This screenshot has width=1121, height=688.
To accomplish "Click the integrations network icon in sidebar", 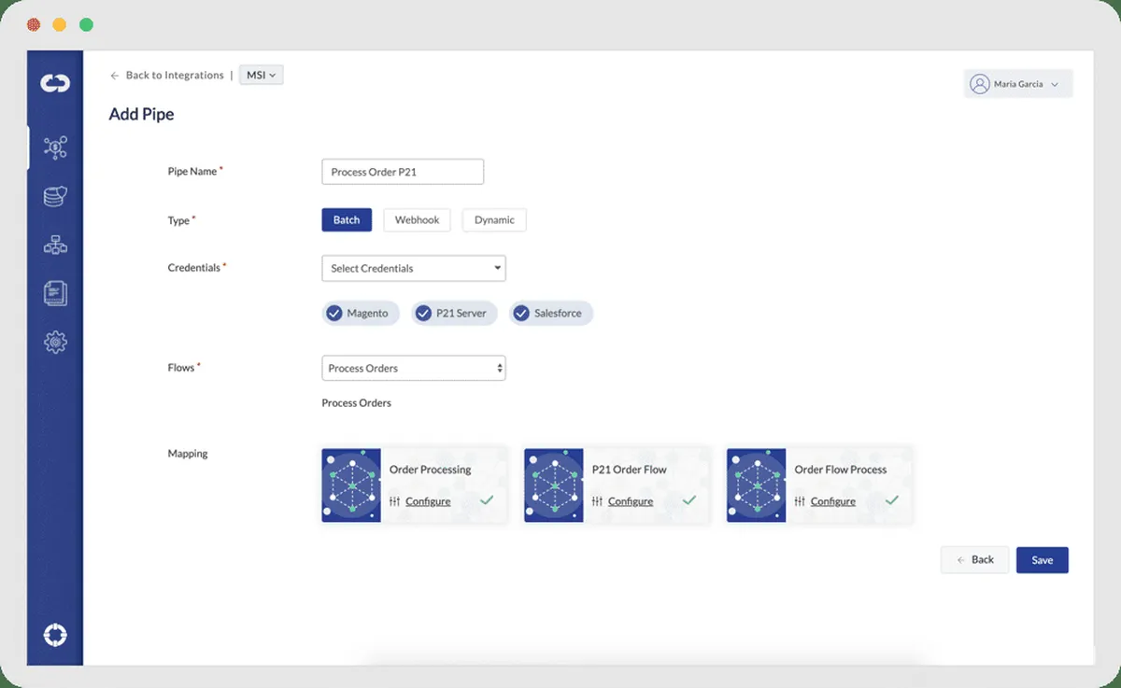I will pos(55,147).
